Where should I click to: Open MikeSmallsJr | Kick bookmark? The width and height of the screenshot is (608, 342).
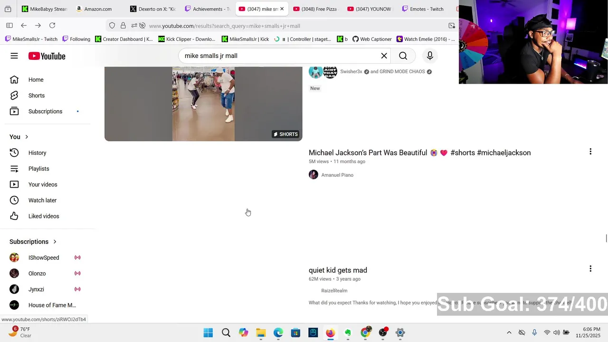[x=245, y=39]
